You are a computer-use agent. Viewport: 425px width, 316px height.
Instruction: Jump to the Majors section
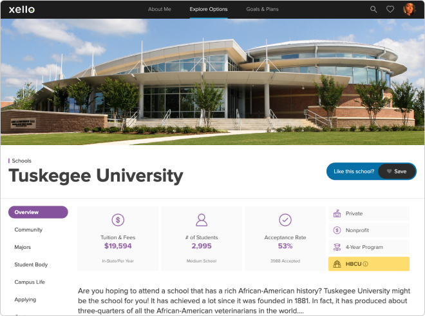pyautogui.click(x=23, y=247)
